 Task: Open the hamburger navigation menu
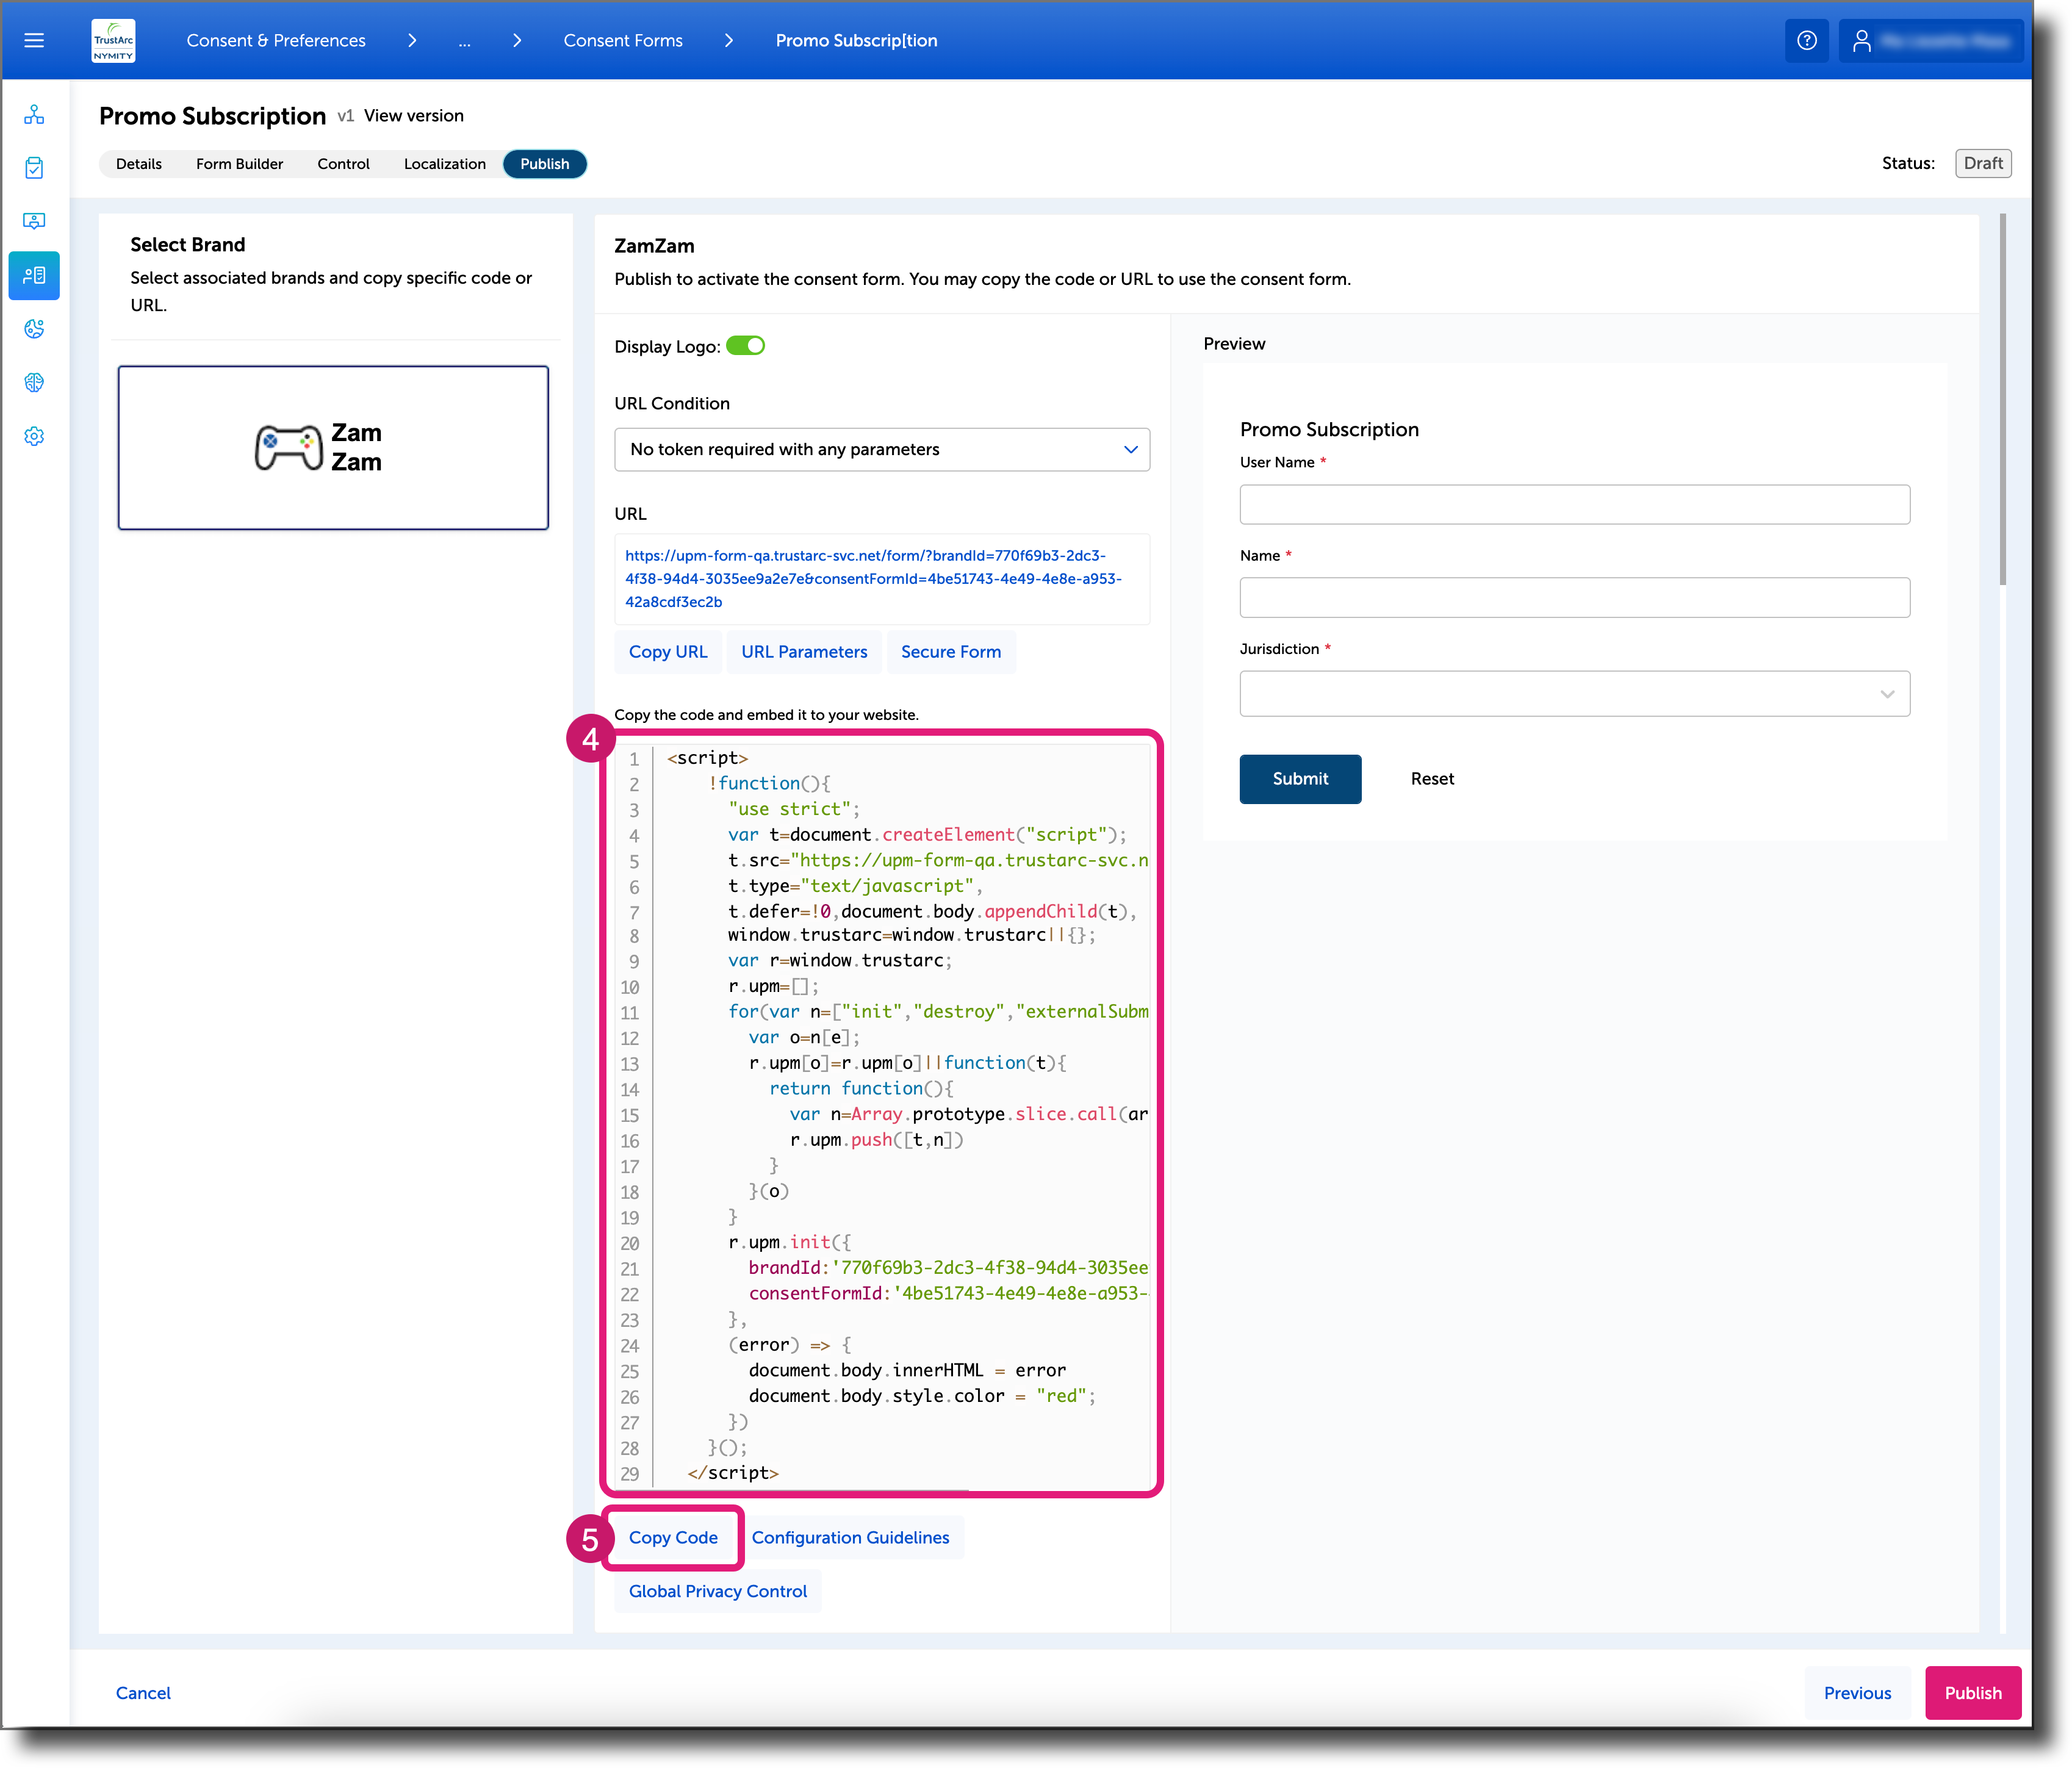[x=34, y=40]
